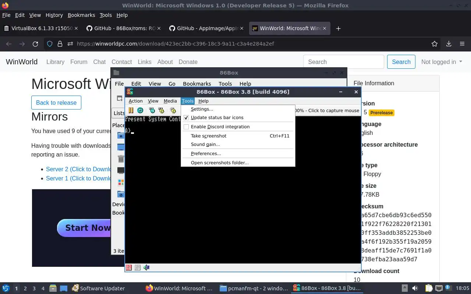Click new tab icon in file manager toolbar
This screenshot has height=294, width=471.
pos(120,98)
